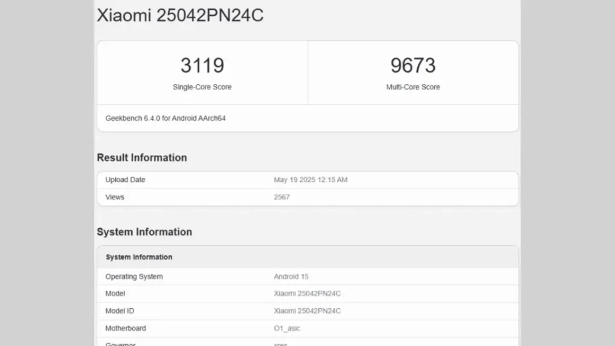Click the Model row label
Screen dimensions: 615x346
[x=115, y=293]
